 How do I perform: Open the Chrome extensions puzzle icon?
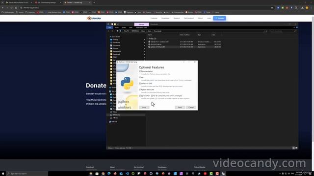[296, 8]
